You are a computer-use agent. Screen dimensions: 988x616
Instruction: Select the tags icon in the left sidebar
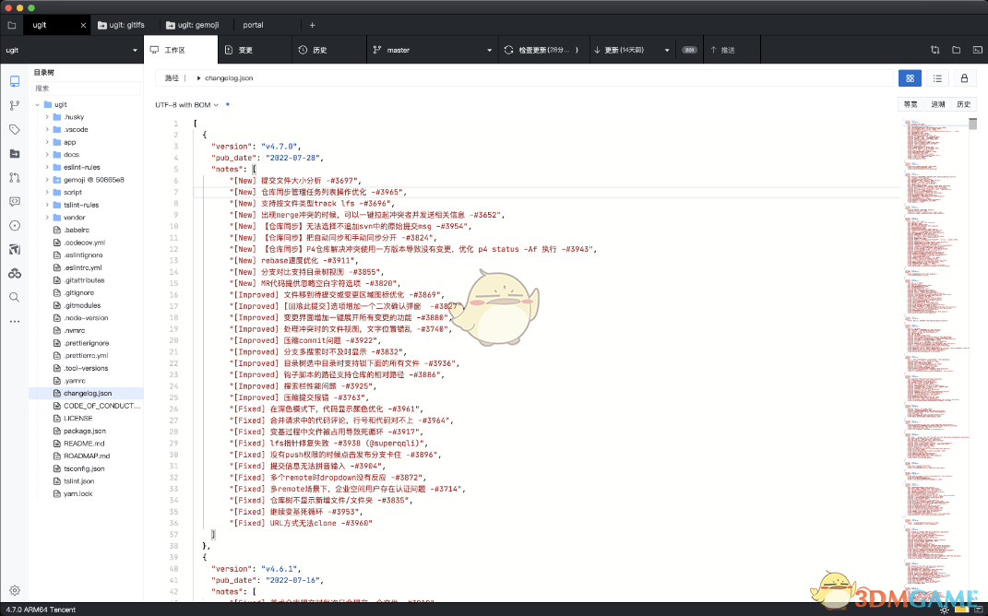tap(14, 129)
